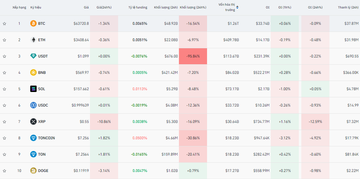360x179 pixels.
Task: Toggle favorite star for USDT row
Action: click(4, 56)
